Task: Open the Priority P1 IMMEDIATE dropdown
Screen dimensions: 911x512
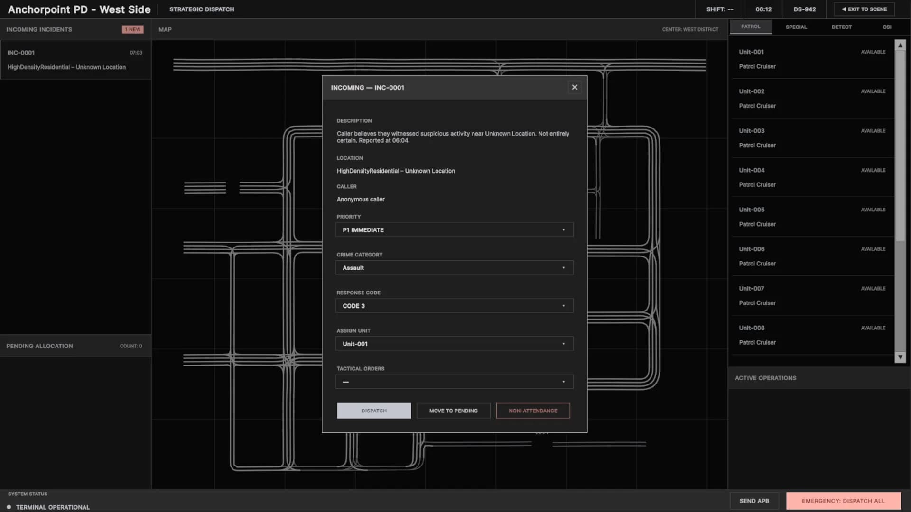Action: [454, 230]
